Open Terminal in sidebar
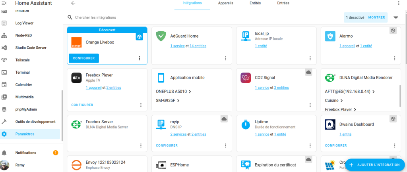Screen dimensions: 407x172 point(30,73)
